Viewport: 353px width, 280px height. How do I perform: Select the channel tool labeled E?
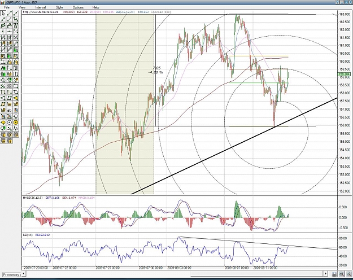(x=9, y=43)
